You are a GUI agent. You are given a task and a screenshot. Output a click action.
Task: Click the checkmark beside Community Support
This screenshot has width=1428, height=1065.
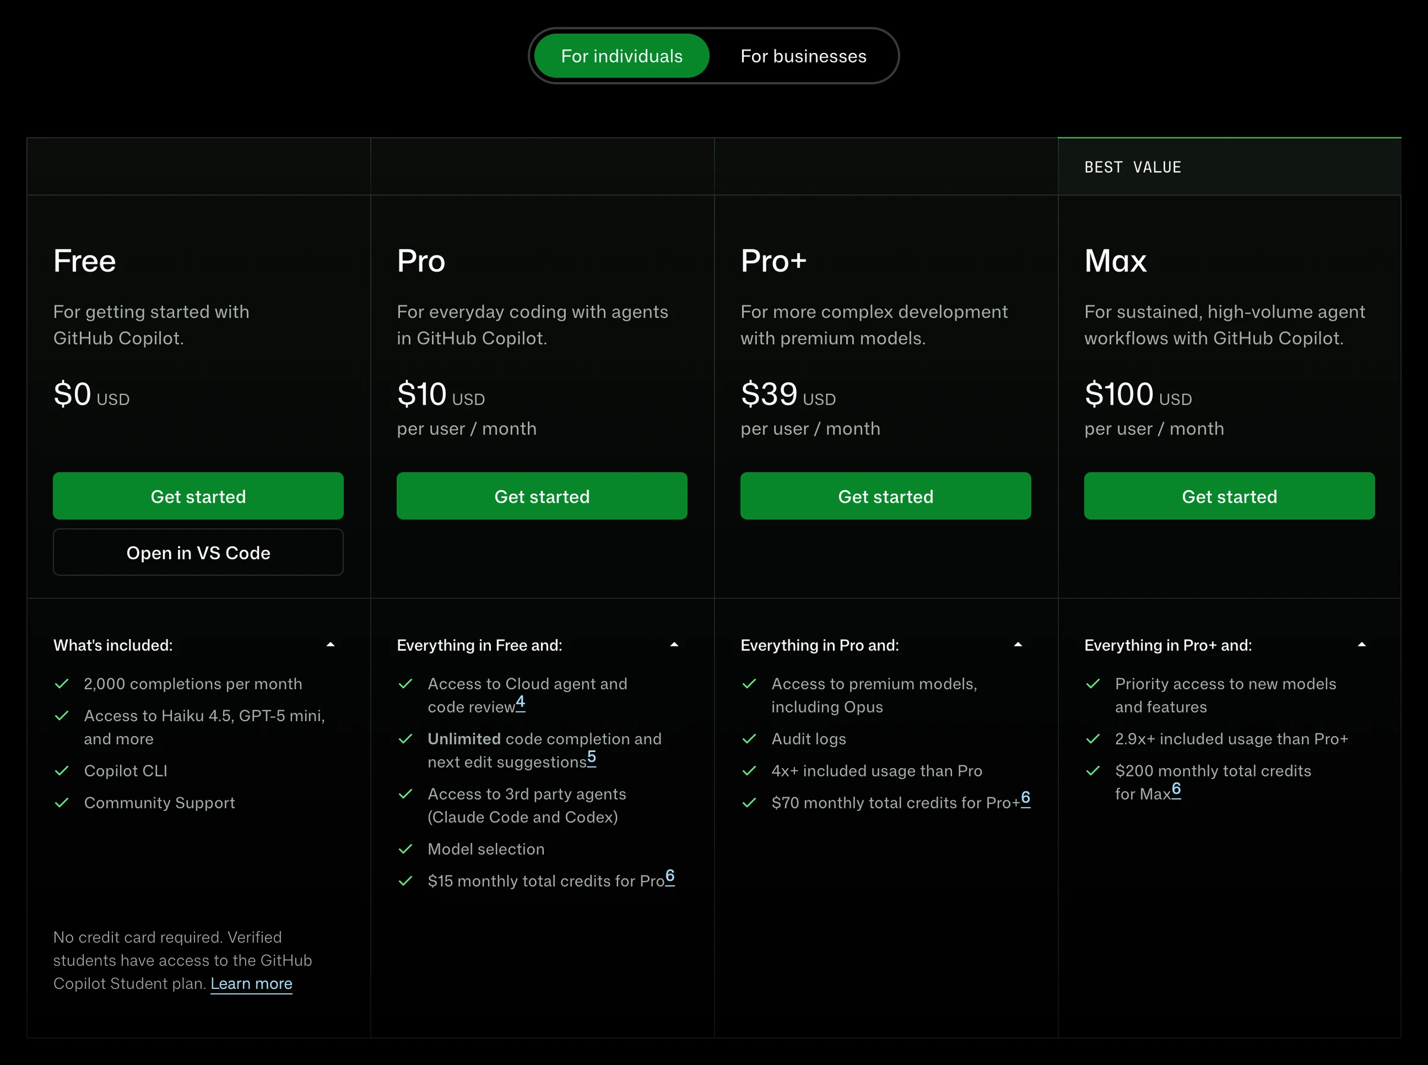(x=62, y=803)
